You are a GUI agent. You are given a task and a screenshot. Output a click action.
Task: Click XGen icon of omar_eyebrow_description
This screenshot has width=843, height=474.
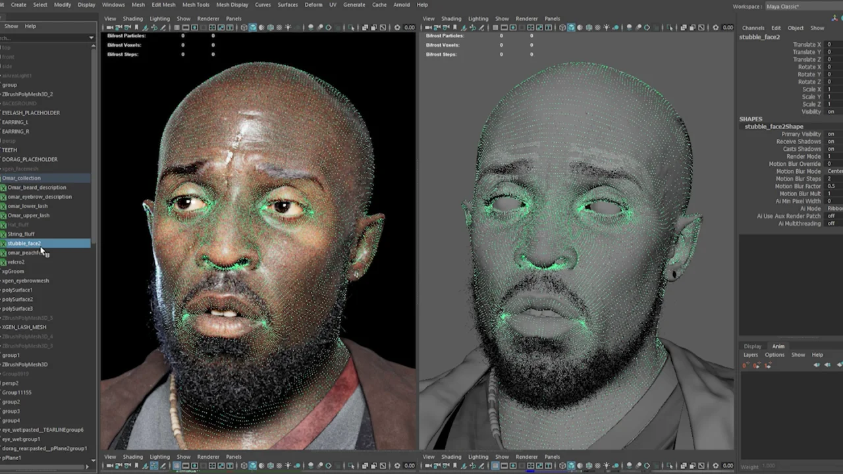3,197
